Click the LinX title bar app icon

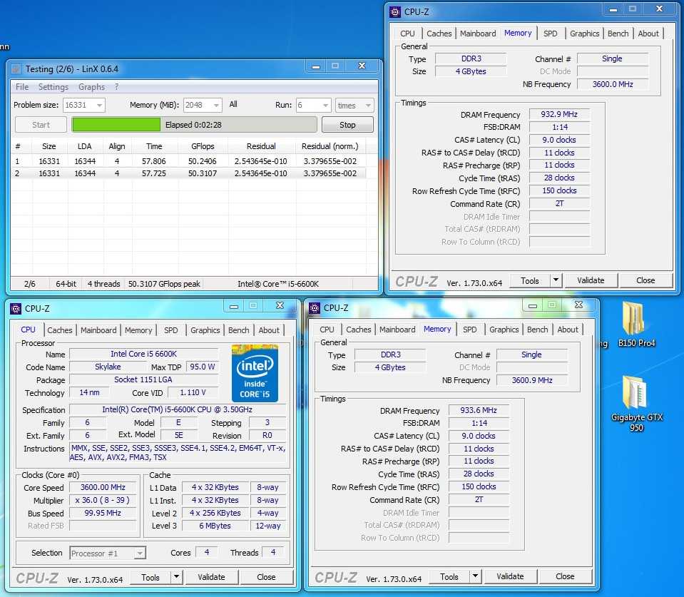click(x=16, y=69)
